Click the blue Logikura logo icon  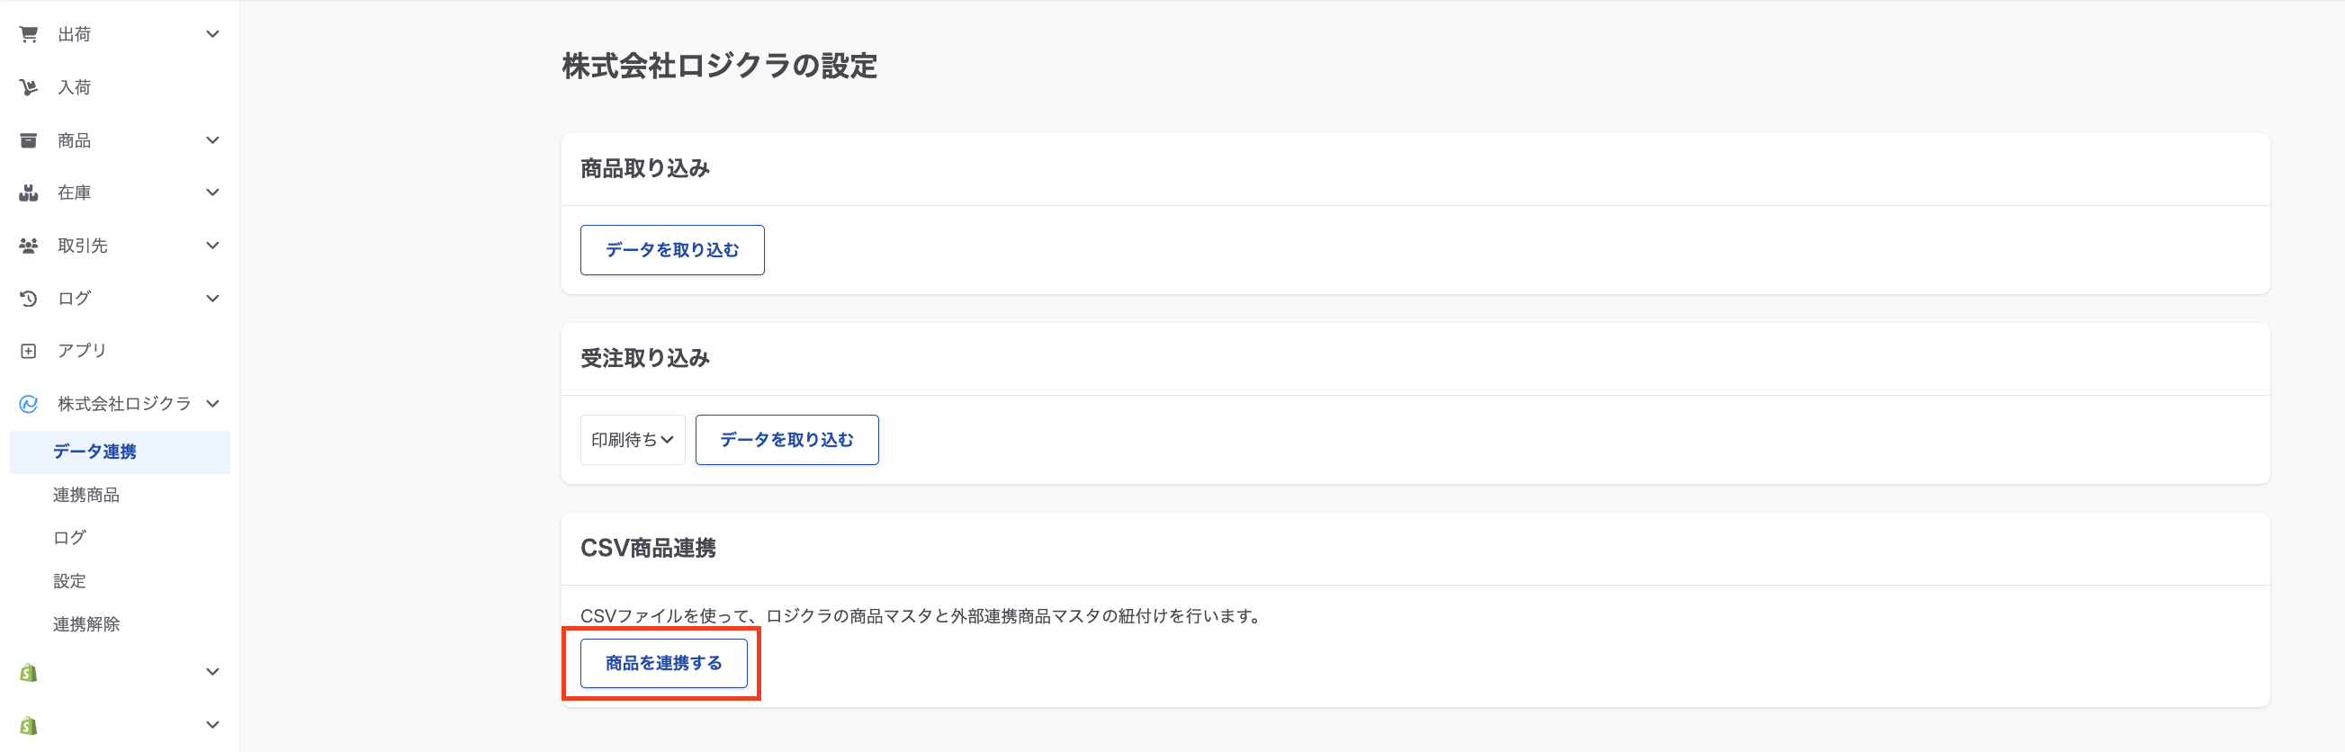tap(29, 404)
